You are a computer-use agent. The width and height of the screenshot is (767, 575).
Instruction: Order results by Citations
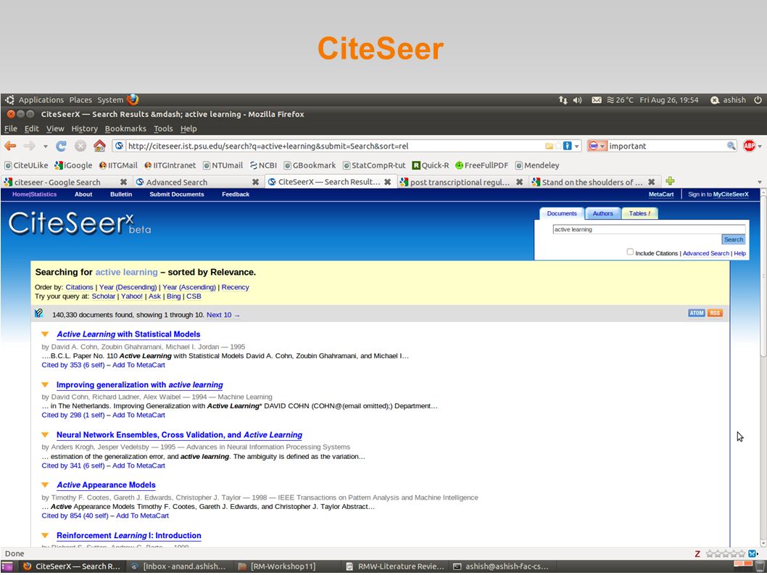79,287
